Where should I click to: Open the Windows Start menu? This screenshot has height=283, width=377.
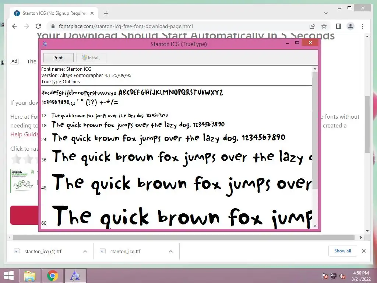(x=9, y=276)
